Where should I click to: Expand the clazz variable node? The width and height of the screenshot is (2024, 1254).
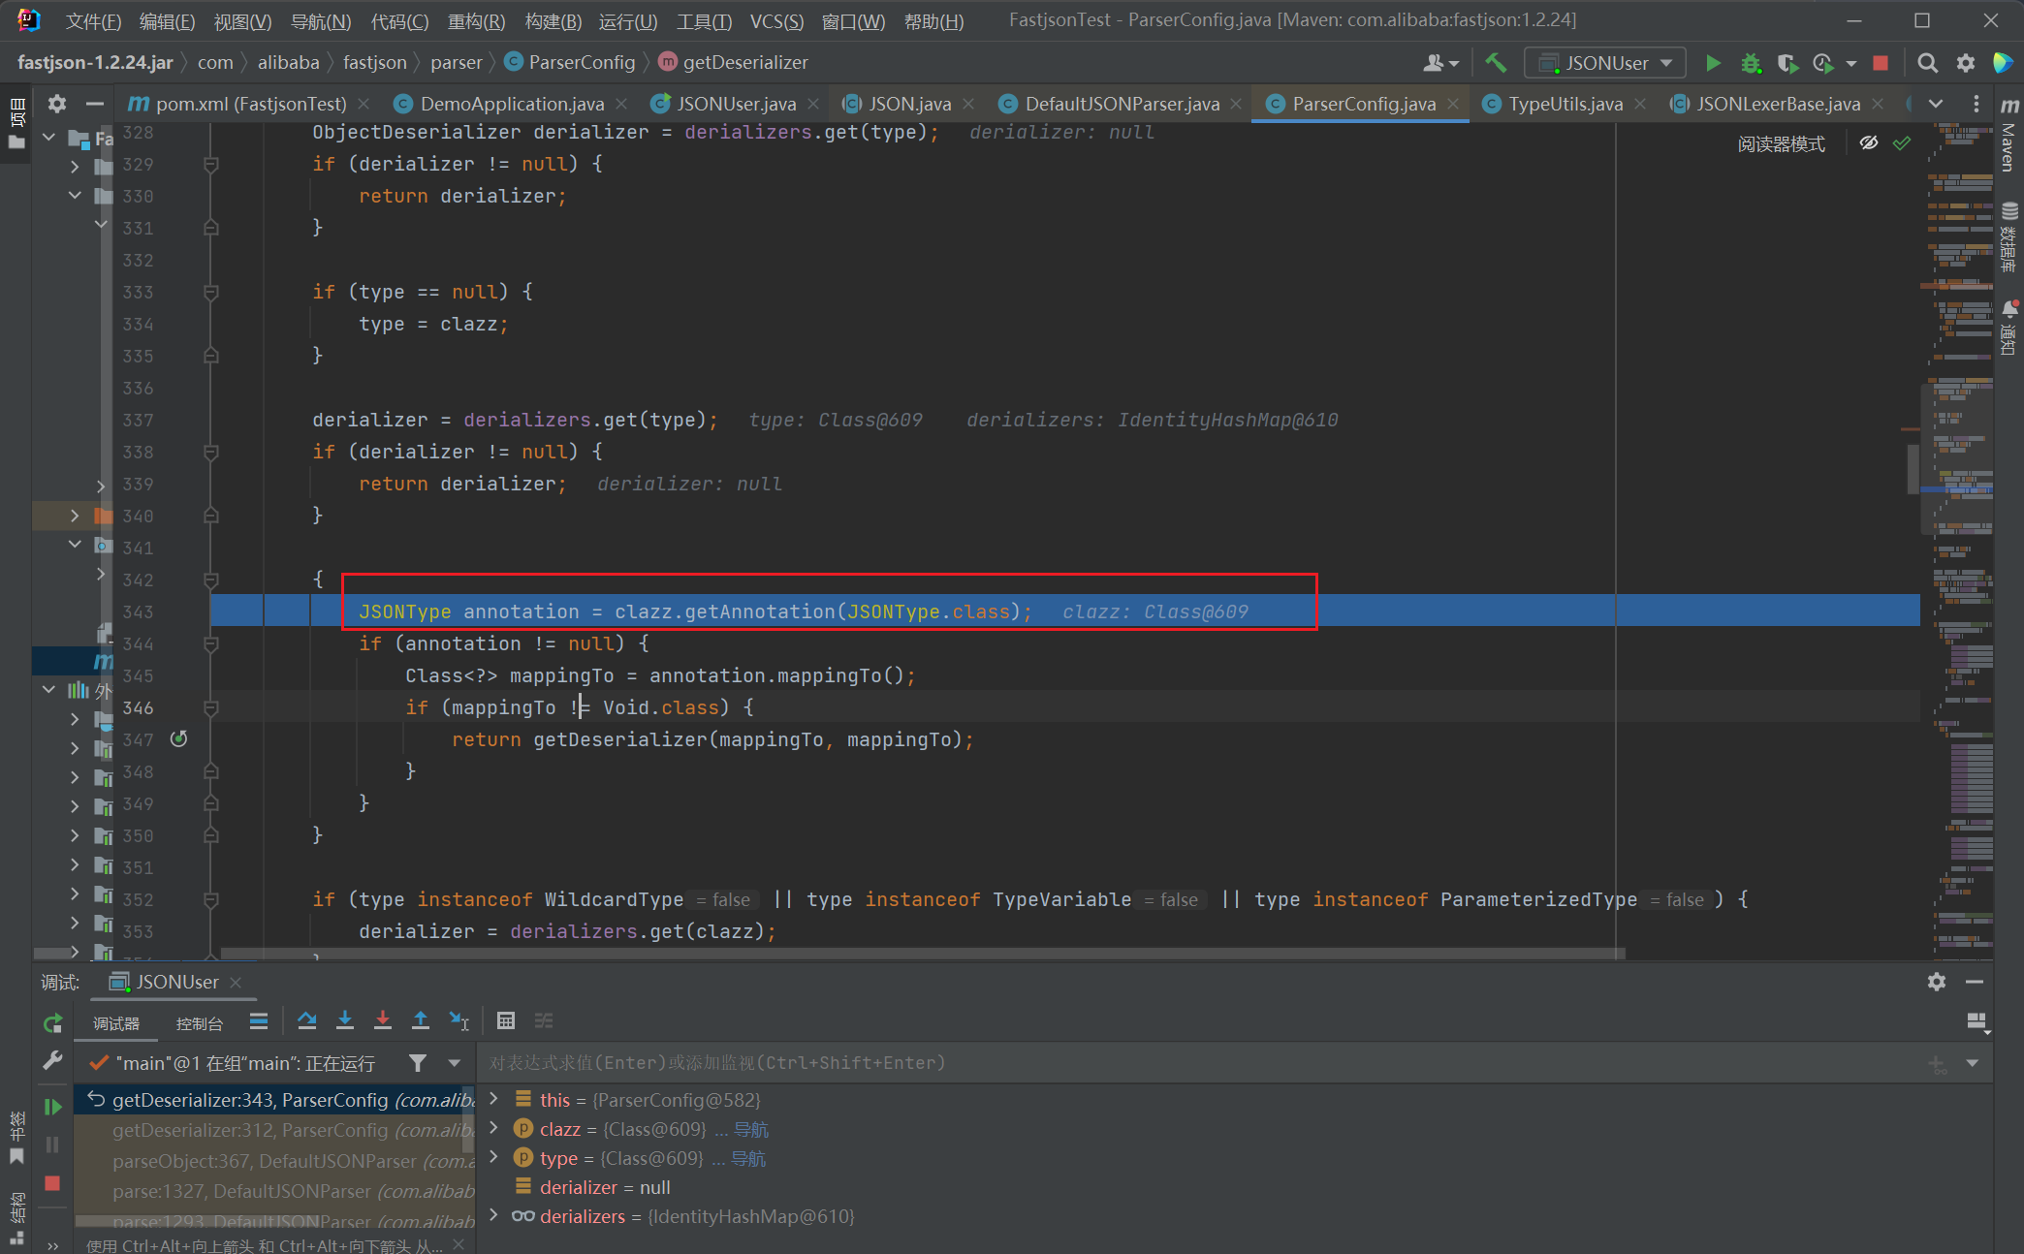[x=493, y=1128]
